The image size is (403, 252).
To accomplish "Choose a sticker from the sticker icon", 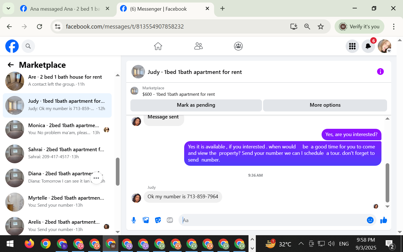I will tap(158, 220).
